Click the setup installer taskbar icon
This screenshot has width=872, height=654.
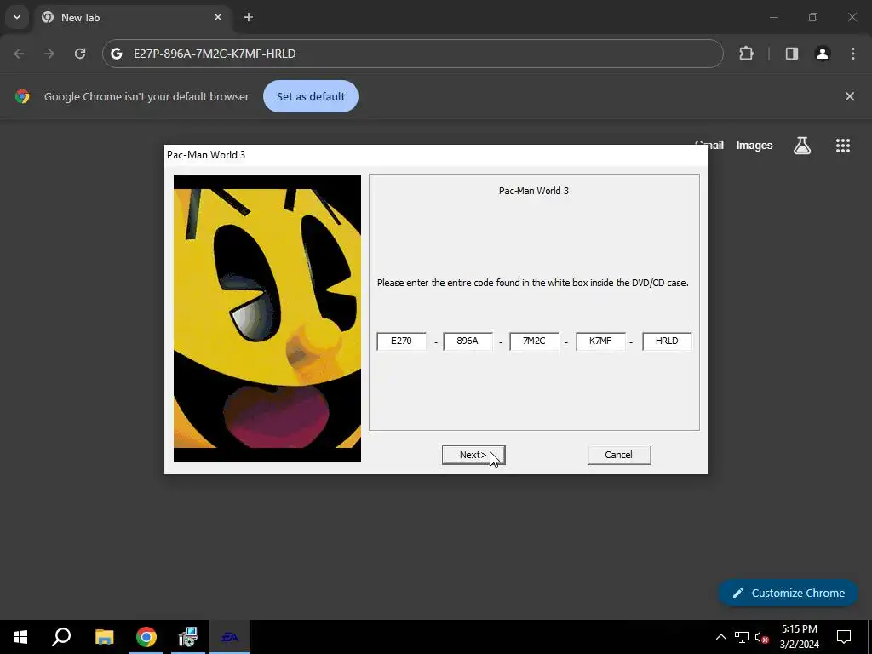click(188, 637)
